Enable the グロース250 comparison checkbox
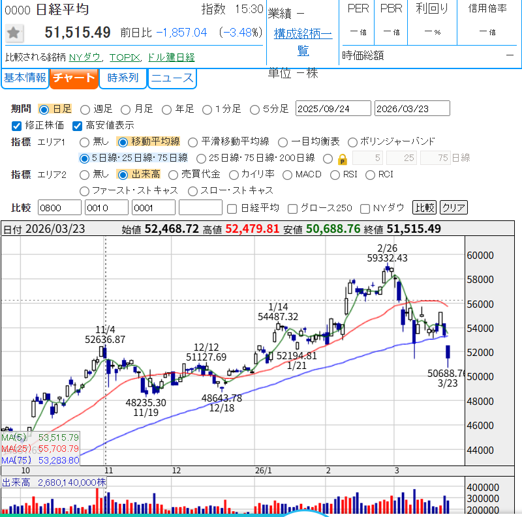The image size is (522, 517). point(293,208)
